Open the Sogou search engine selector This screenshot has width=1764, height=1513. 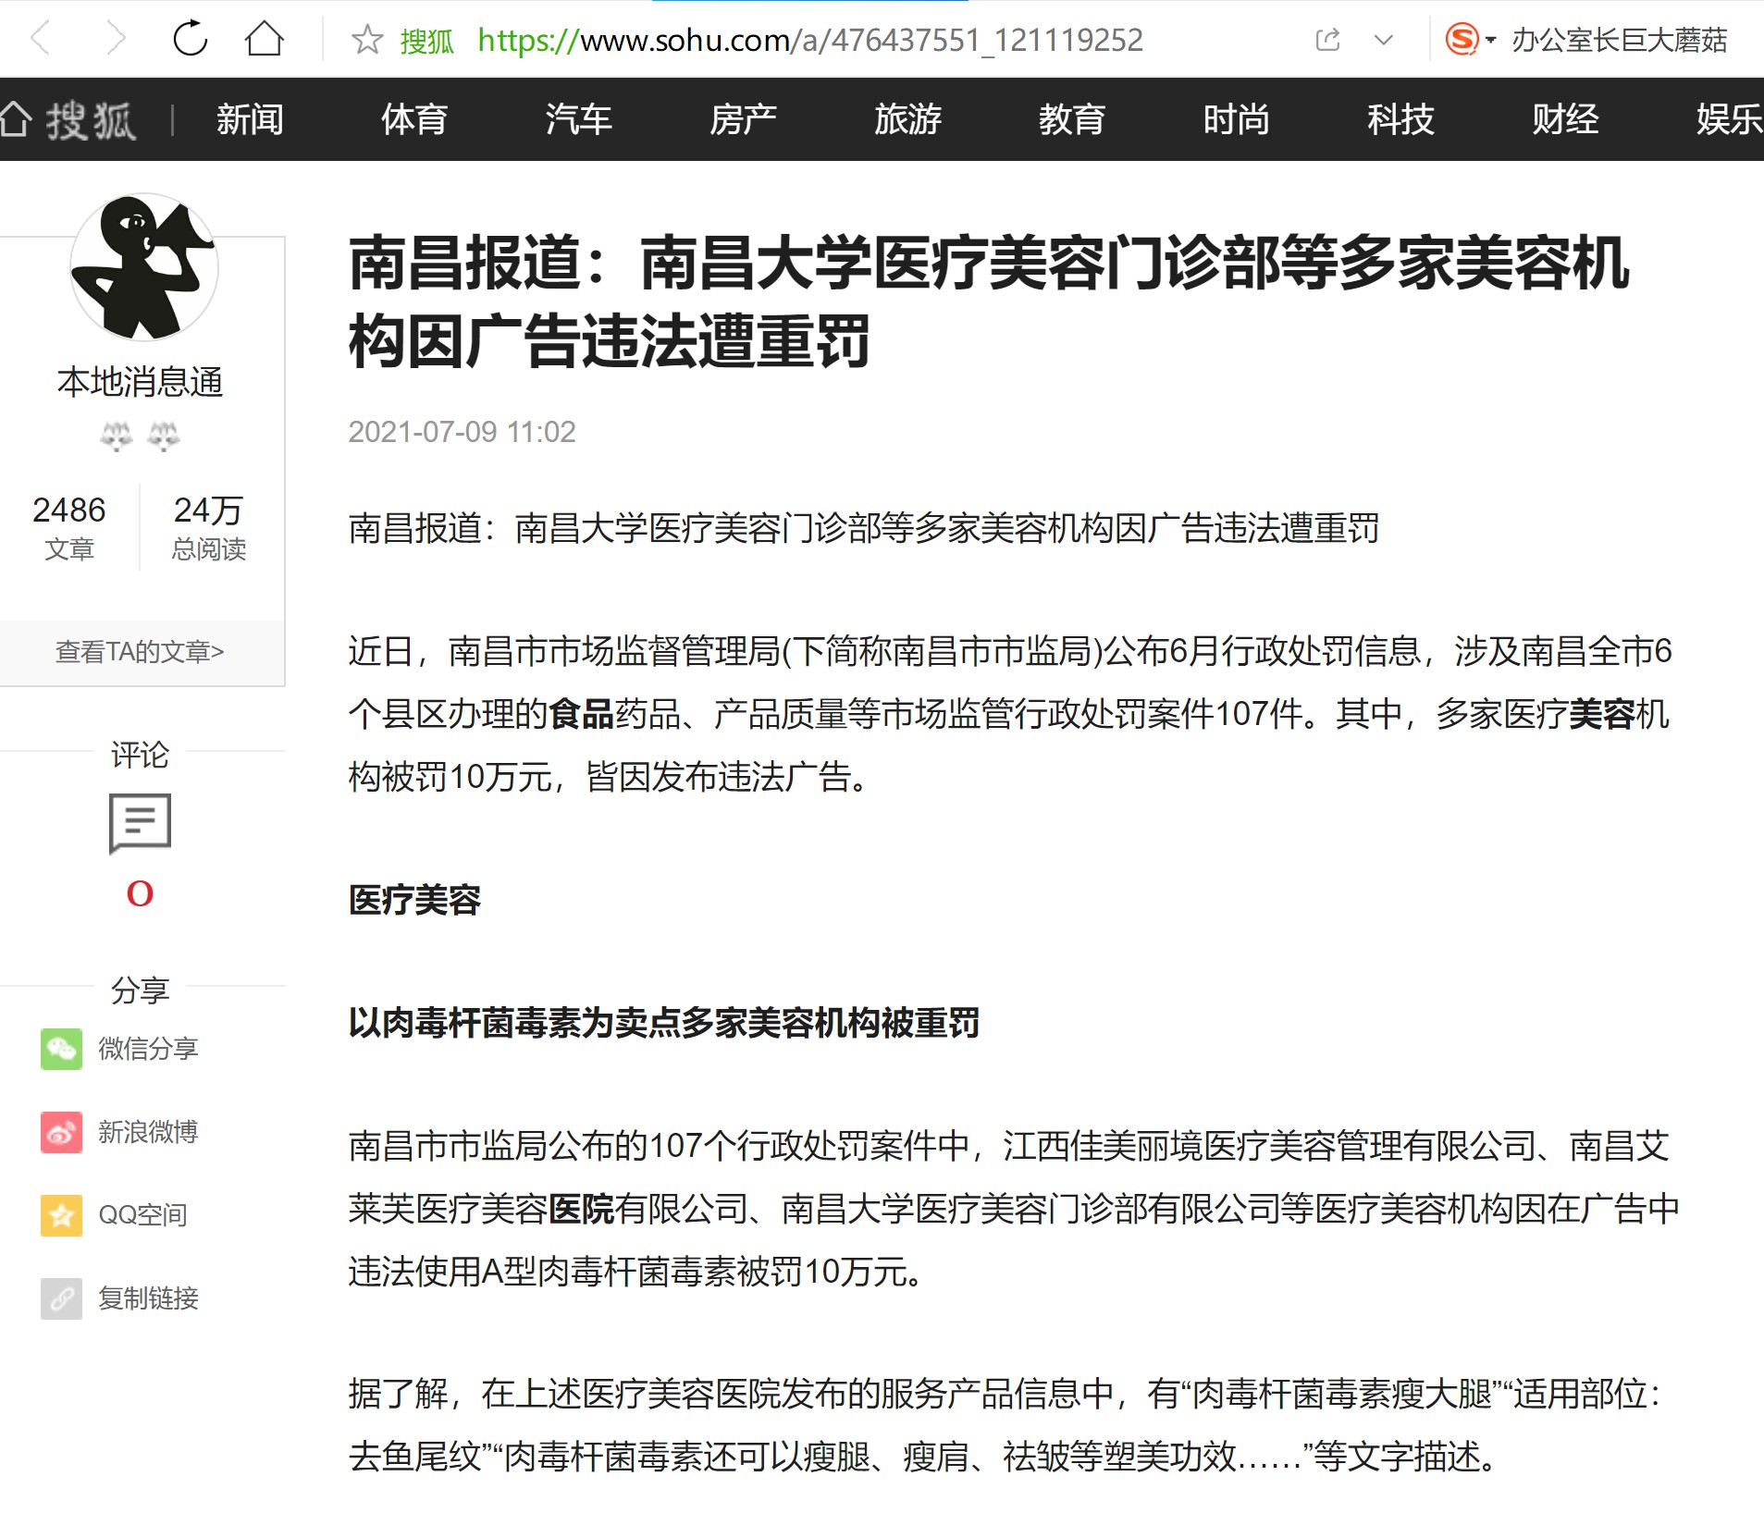coord(1470,40)
